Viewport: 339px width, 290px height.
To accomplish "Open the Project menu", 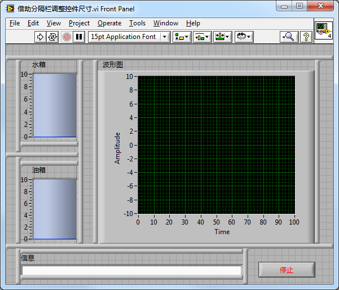I will point(79,23).
